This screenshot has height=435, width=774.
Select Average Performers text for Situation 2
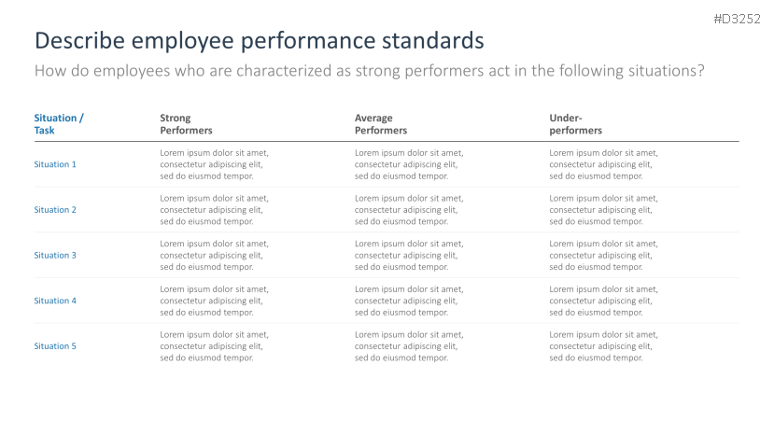(x=409, y=210)
